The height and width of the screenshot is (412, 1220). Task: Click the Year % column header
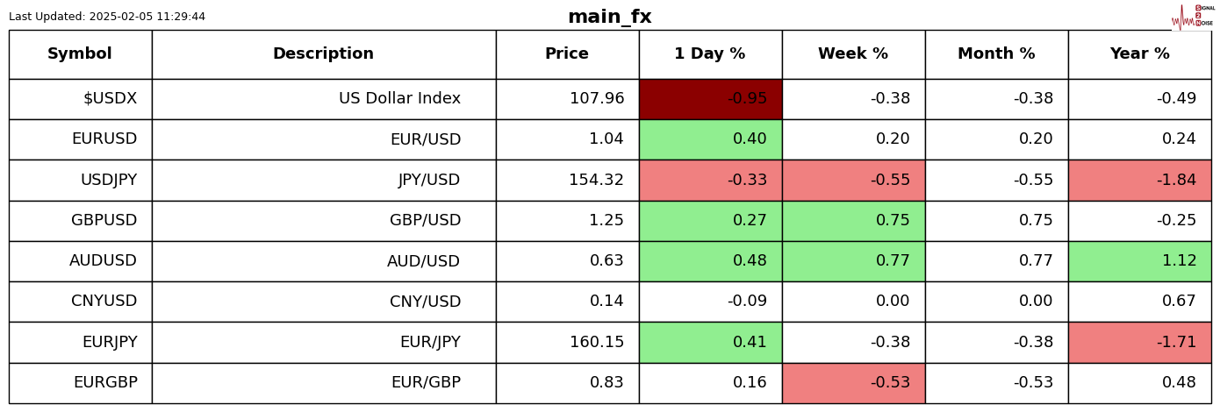click(1139, 54)
